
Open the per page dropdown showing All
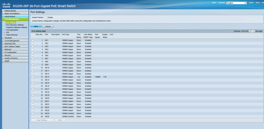(252, 31)
